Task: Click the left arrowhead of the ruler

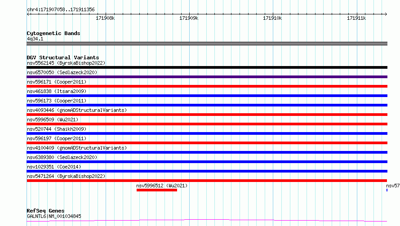Action: tap(28, 14)
